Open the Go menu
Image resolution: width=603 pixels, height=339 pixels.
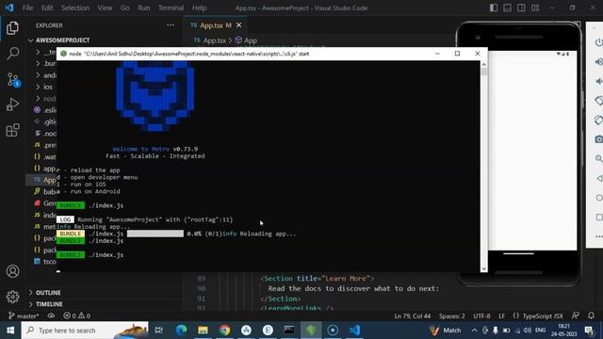point(125,8)
